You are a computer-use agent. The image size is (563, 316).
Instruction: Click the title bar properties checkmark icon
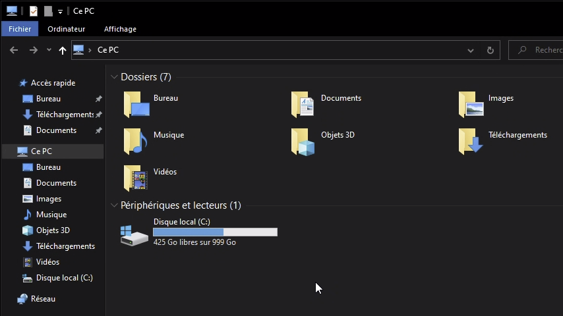(x=34, y=11)
